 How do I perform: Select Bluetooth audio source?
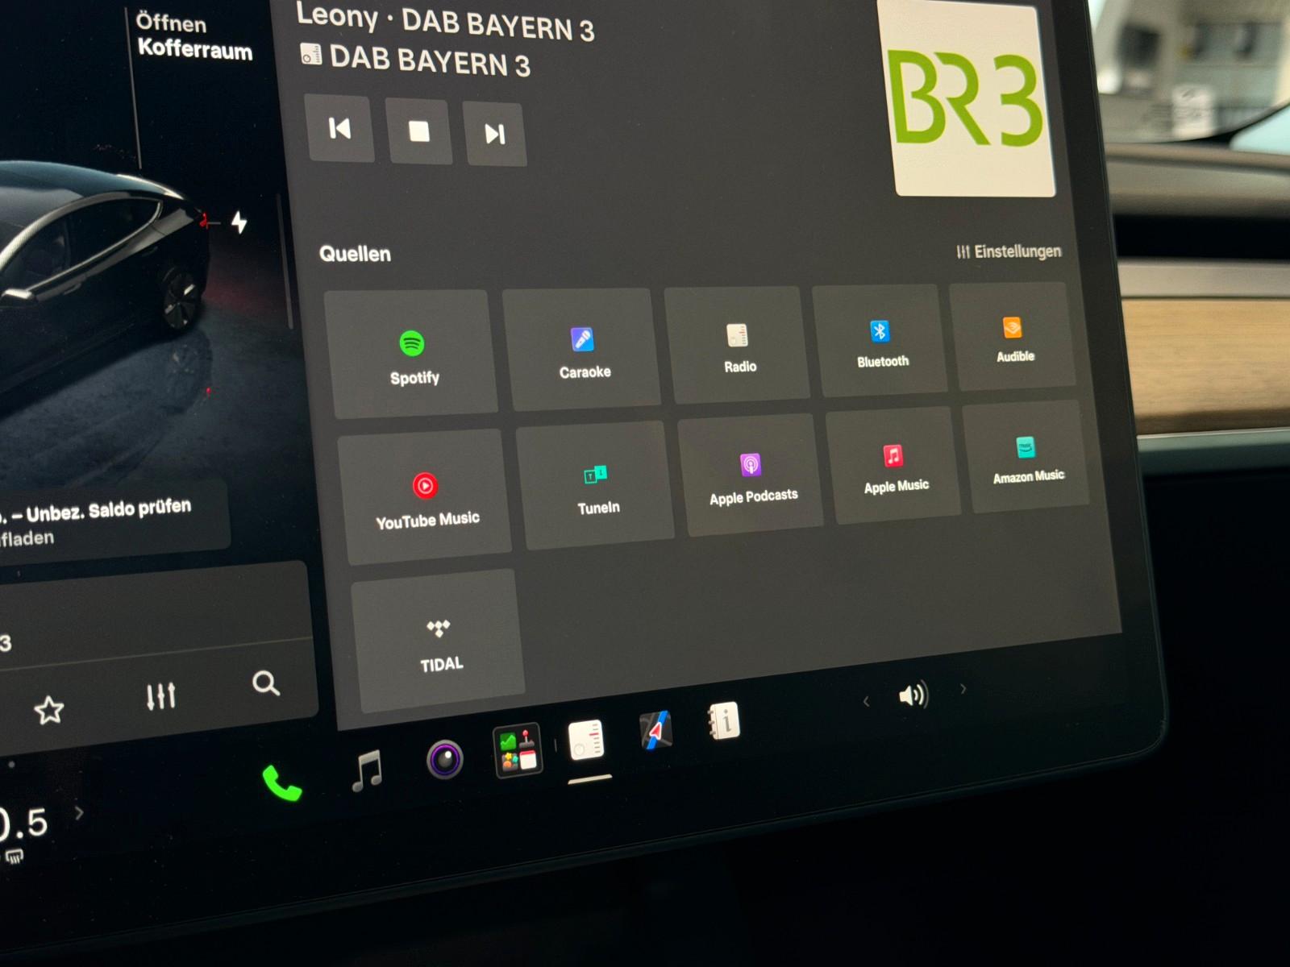tap(880, 340)
